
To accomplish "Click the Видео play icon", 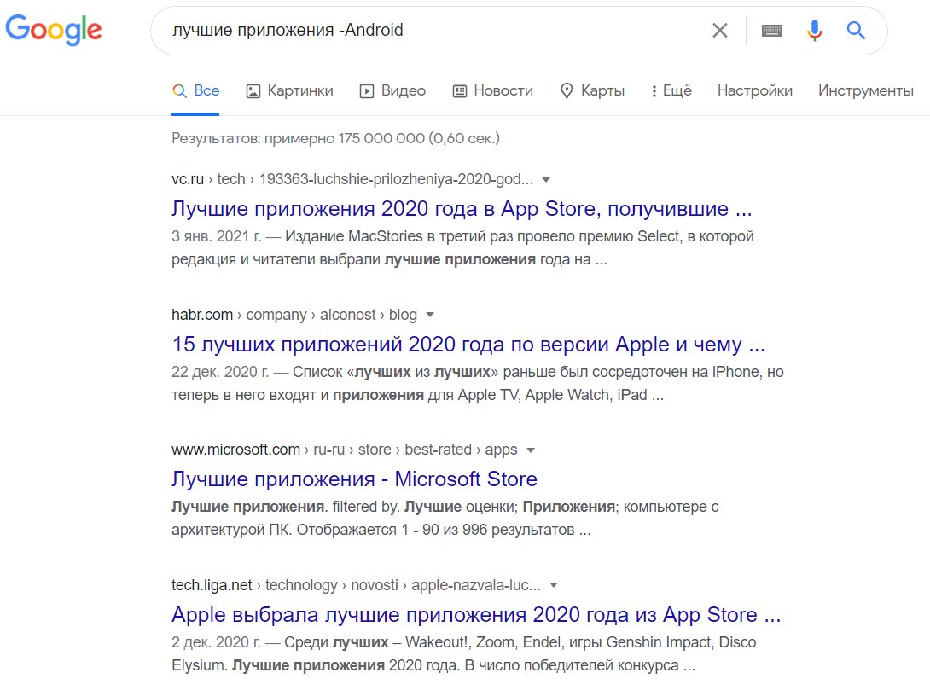I will 367,91.
